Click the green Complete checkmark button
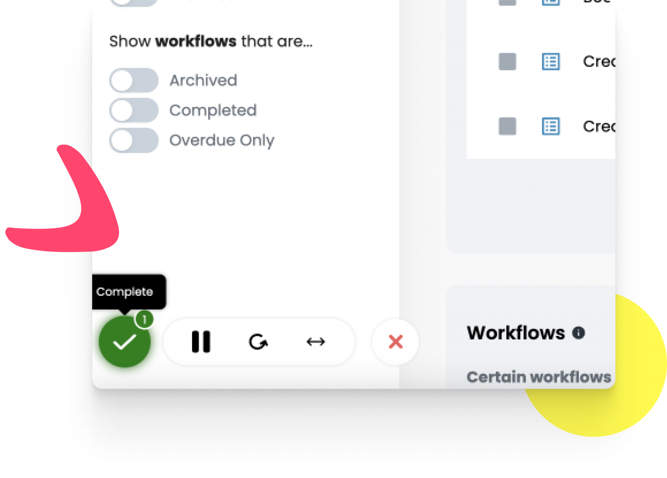 coord(124,342)
